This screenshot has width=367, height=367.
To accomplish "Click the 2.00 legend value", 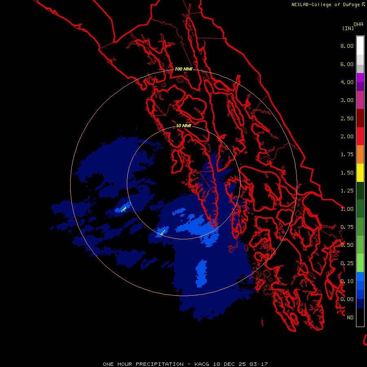I will point(347,137).
